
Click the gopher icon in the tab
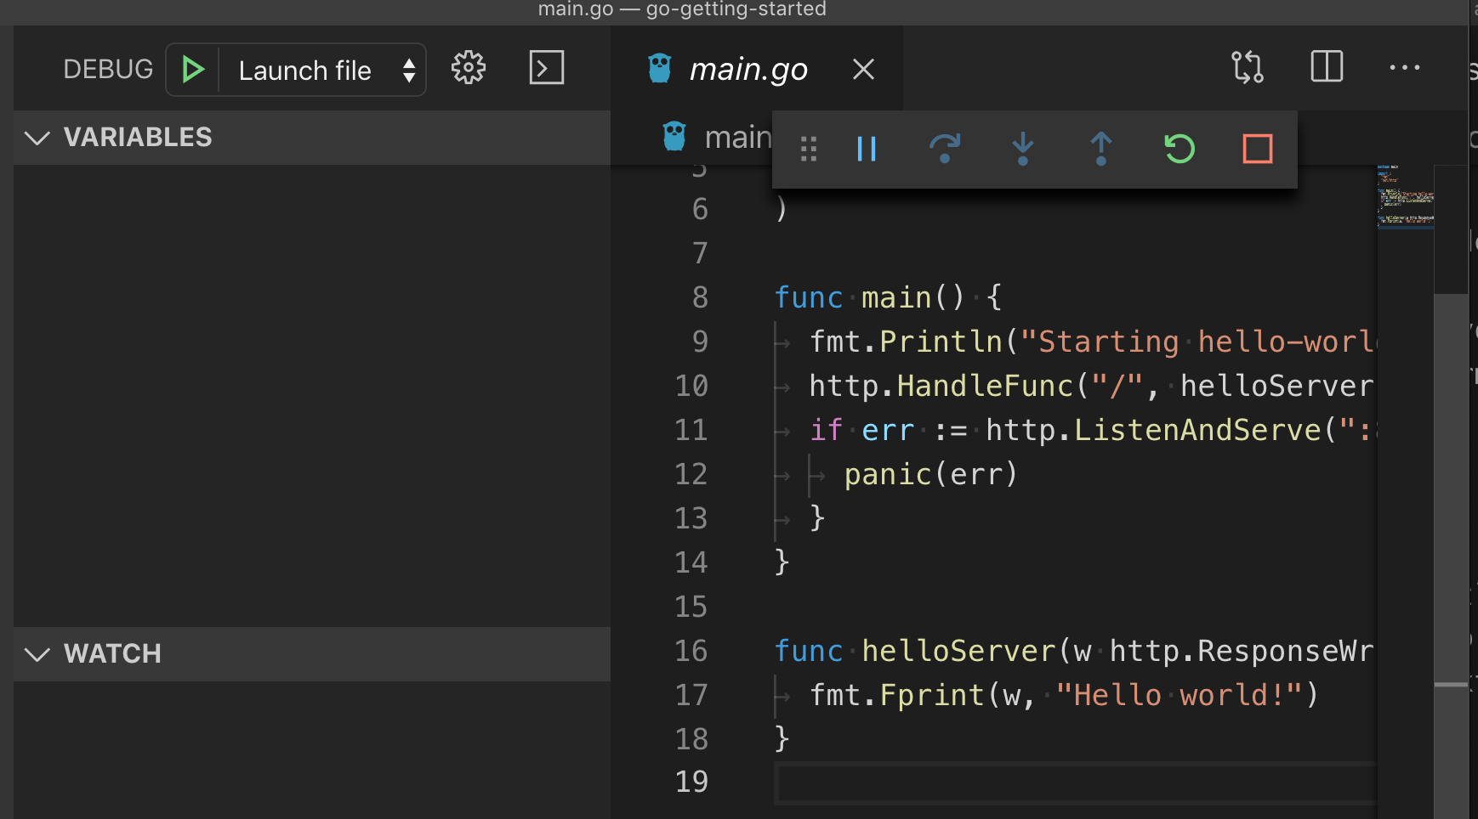tap(658, 67)
